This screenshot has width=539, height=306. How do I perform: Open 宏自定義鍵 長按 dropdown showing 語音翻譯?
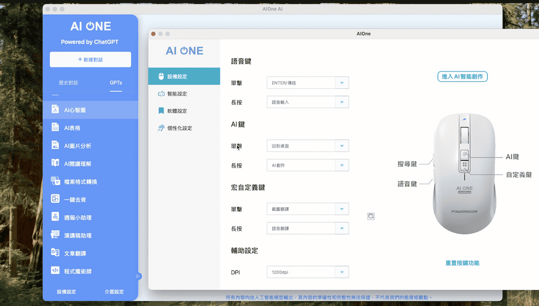coord(308,228)
